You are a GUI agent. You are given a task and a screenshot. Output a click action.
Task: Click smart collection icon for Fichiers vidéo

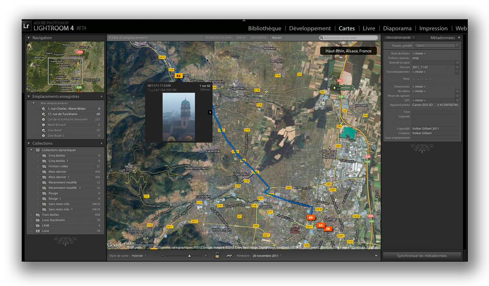click(44, 166)
